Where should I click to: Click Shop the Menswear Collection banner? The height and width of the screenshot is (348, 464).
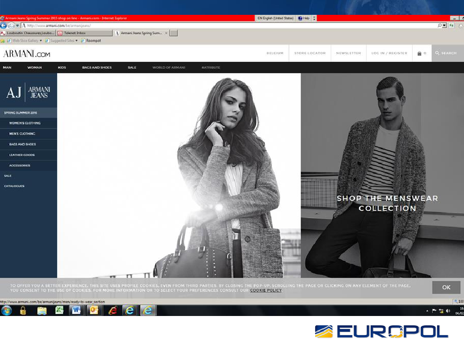click(x=387, y=203)
